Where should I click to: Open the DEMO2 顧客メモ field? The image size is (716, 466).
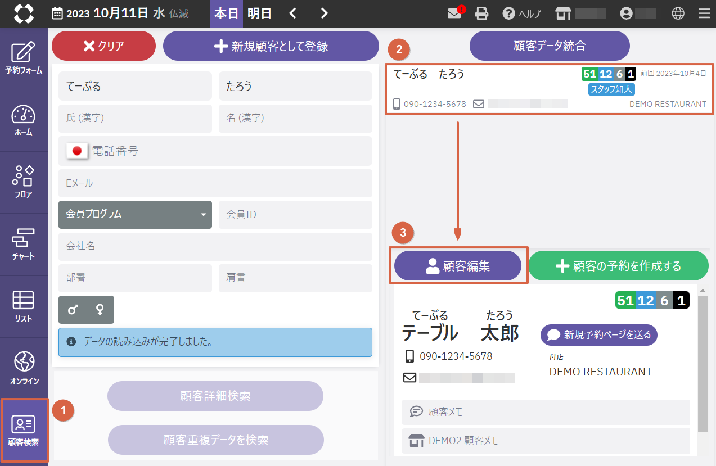coord(546,441)
